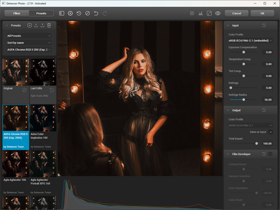
Task: Click the add new preset plus icon
Action: (x=30, y=25)
